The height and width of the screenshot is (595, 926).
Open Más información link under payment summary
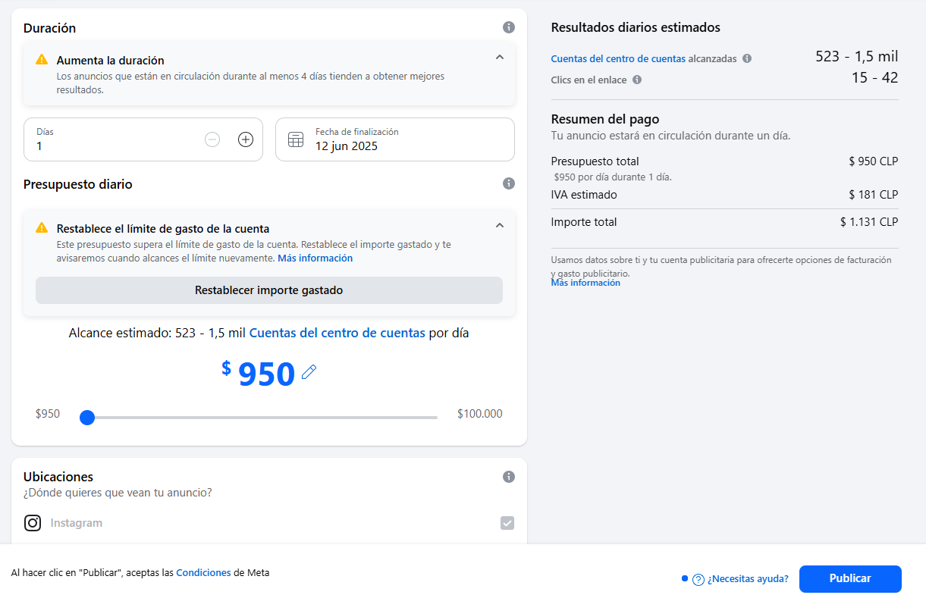point(585,283)
